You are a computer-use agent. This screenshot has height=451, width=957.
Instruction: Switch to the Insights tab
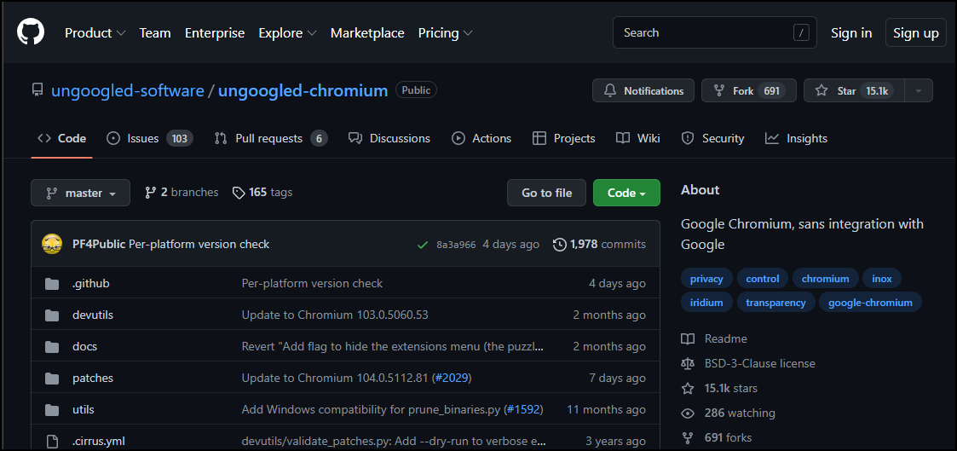pyautogui.click(x=796, y=138)
